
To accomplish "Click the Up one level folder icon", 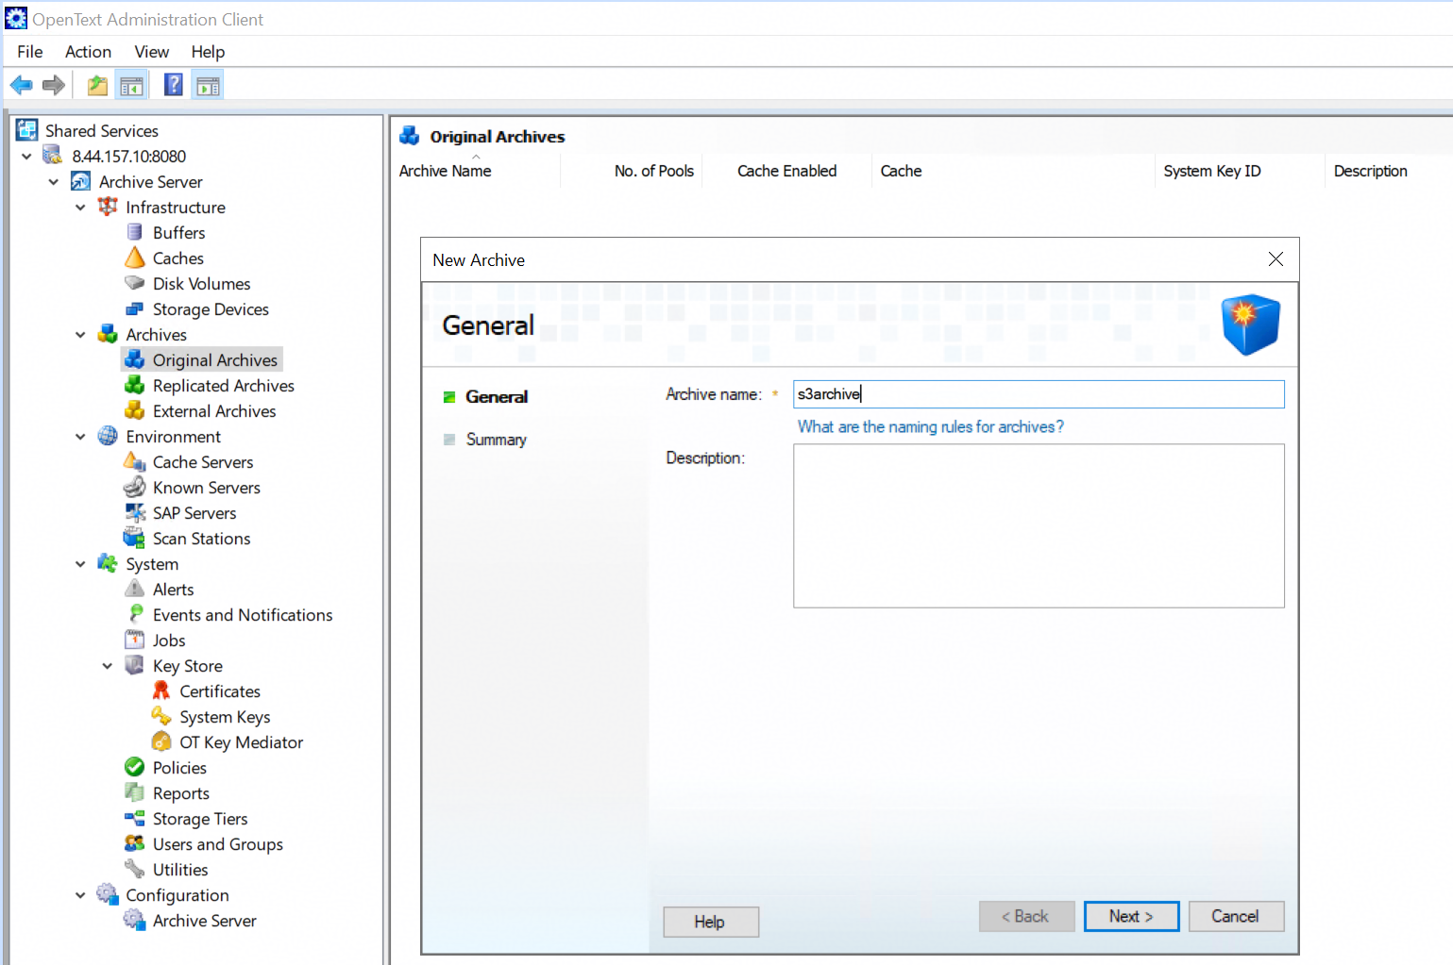I will pos(97,86).
